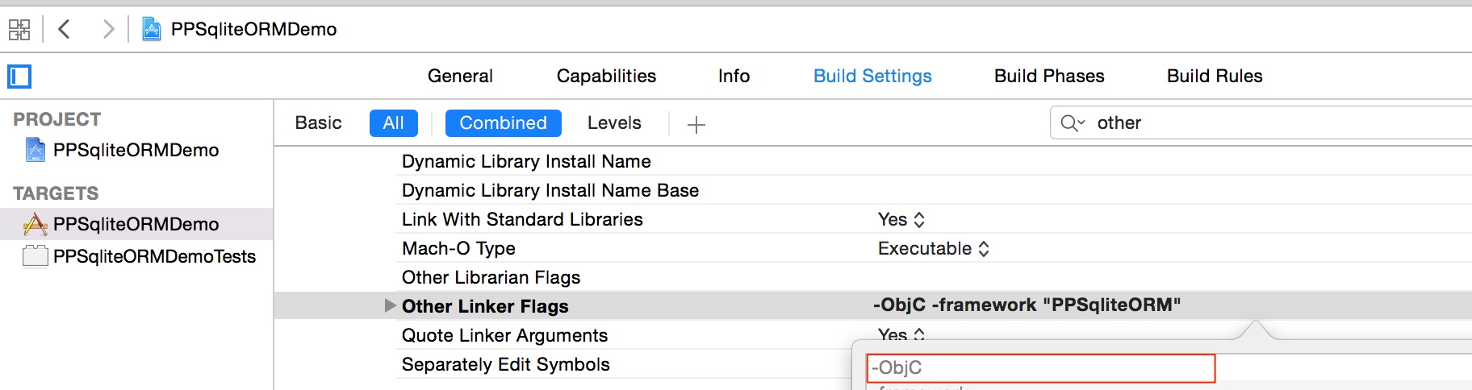This screenshot has width=1472, height=390.
Task: Choose the Combined view mode
Action: point(503,122)
